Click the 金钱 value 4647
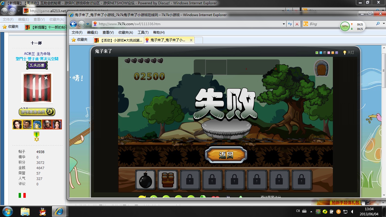 [40, 168]
